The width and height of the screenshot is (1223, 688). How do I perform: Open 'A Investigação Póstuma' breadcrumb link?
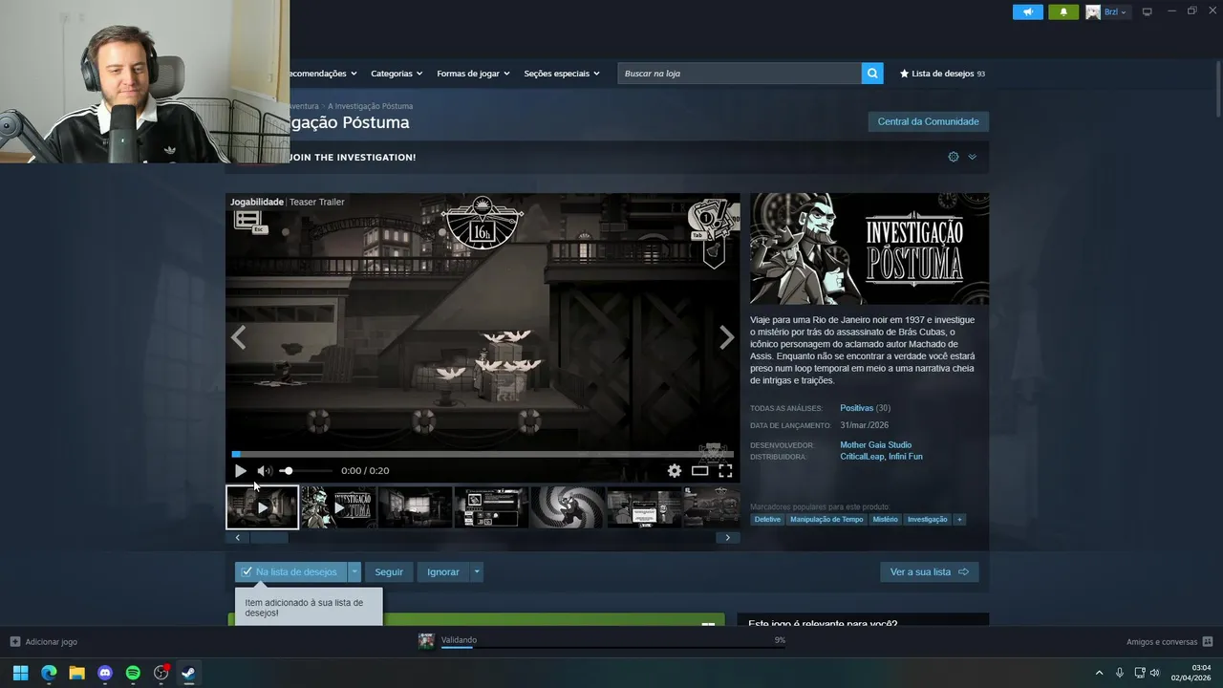370,106
